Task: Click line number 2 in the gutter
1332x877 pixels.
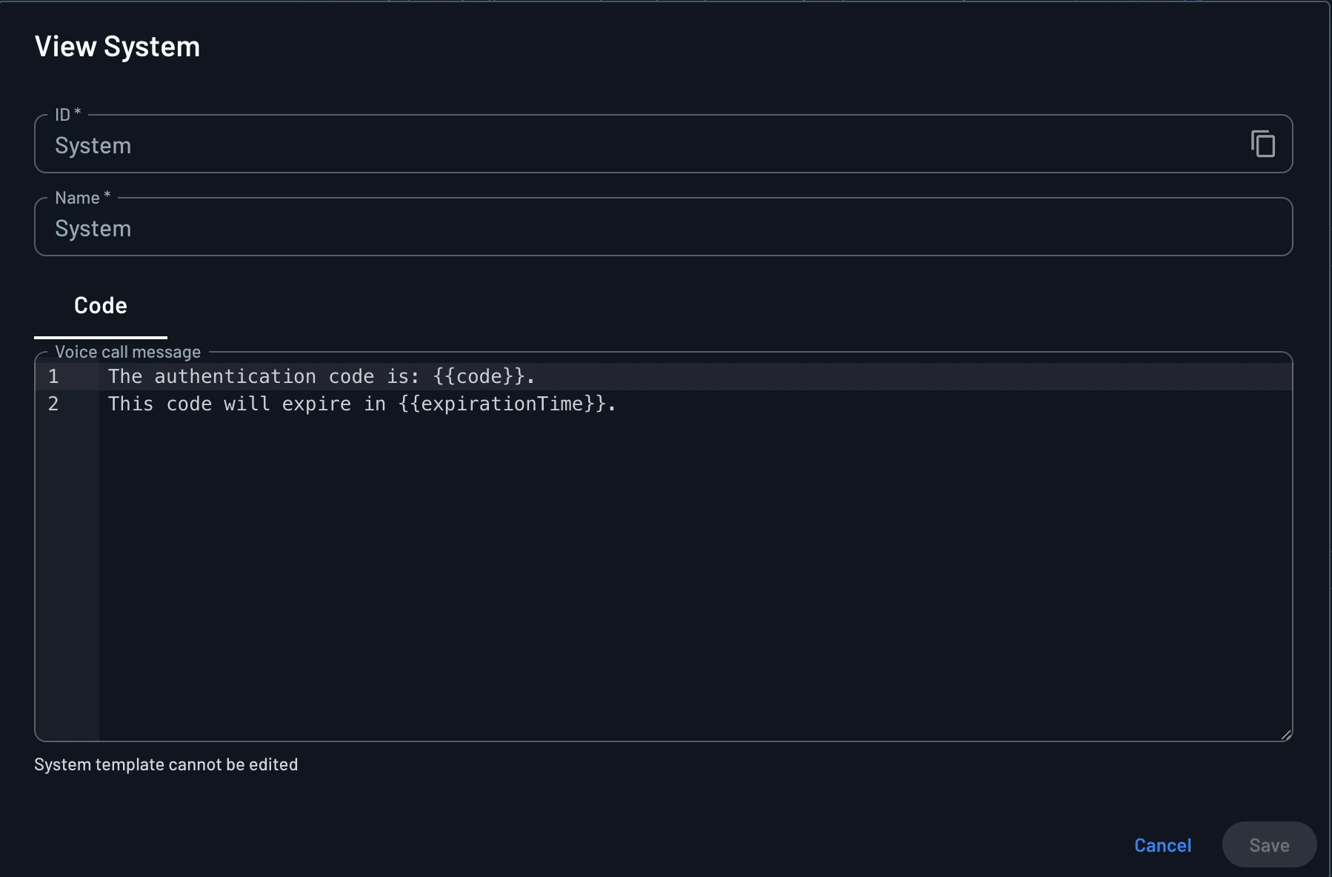Action: [x=53, y=404]
